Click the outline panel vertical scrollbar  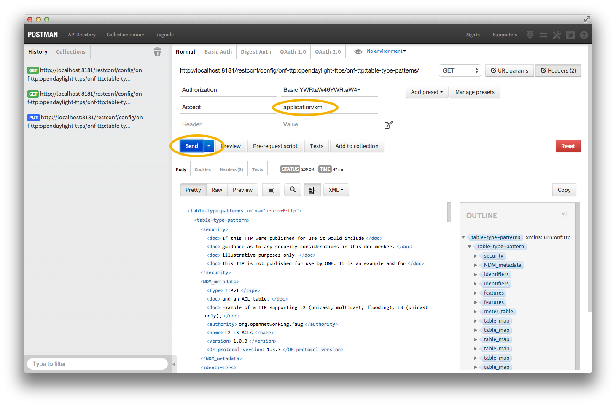click(x=578, y=287)
